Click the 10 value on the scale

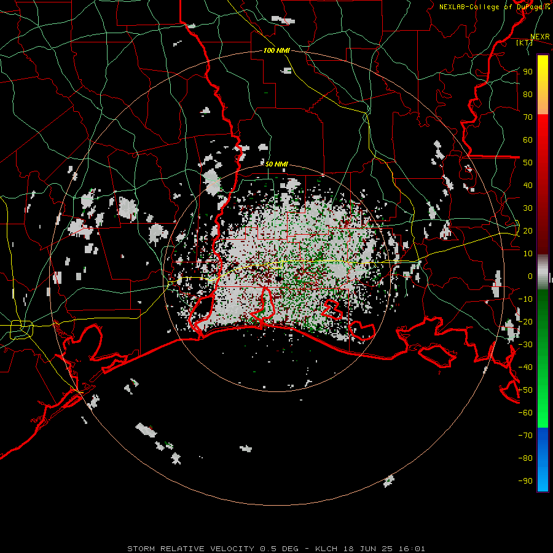click(x=528, y=254)
